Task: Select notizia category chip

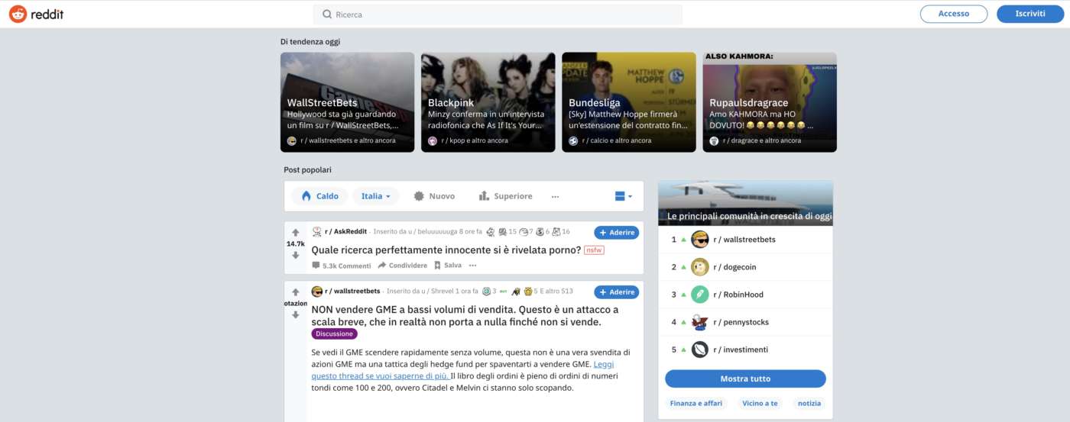Action: (x=809, y=403)
